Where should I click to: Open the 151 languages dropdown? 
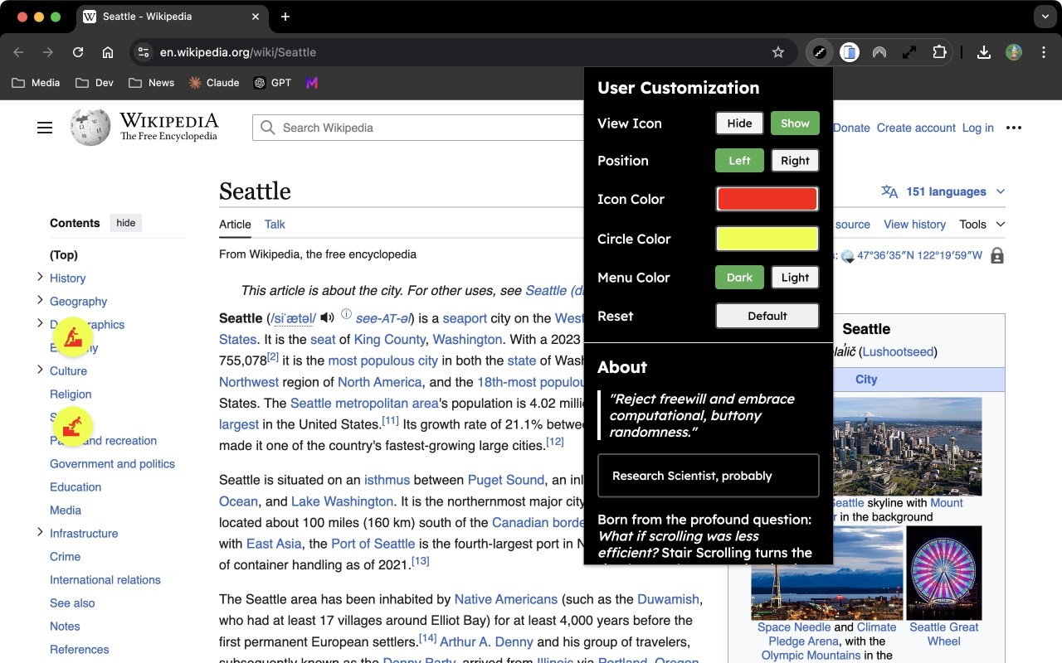point(943,191)
